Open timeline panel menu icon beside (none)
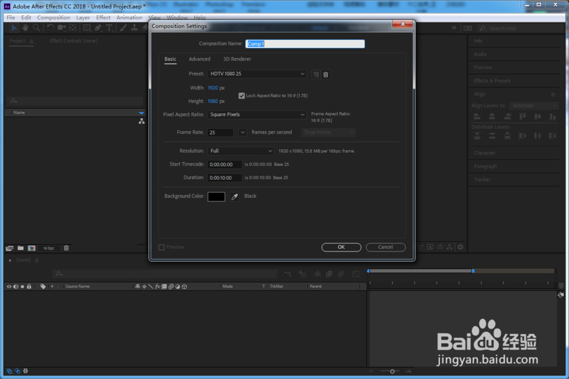This screenshot has width=569, height=379. (x=36, y=260)
